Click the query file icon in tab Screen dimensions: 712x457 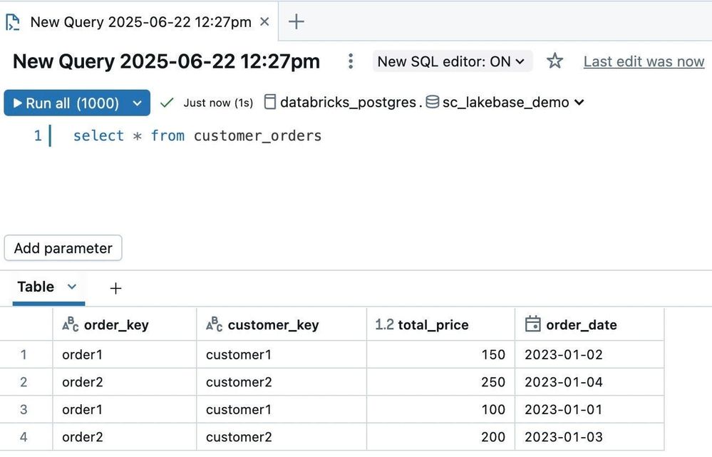(x=13, y=22)
